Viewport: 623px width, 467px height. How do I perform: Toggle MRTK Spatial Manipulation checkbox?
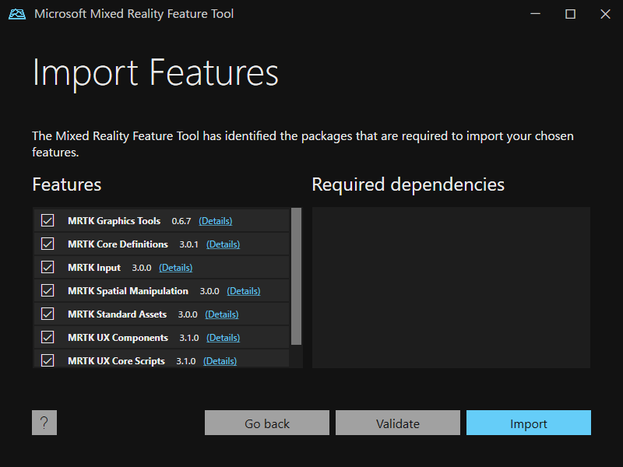48,290
